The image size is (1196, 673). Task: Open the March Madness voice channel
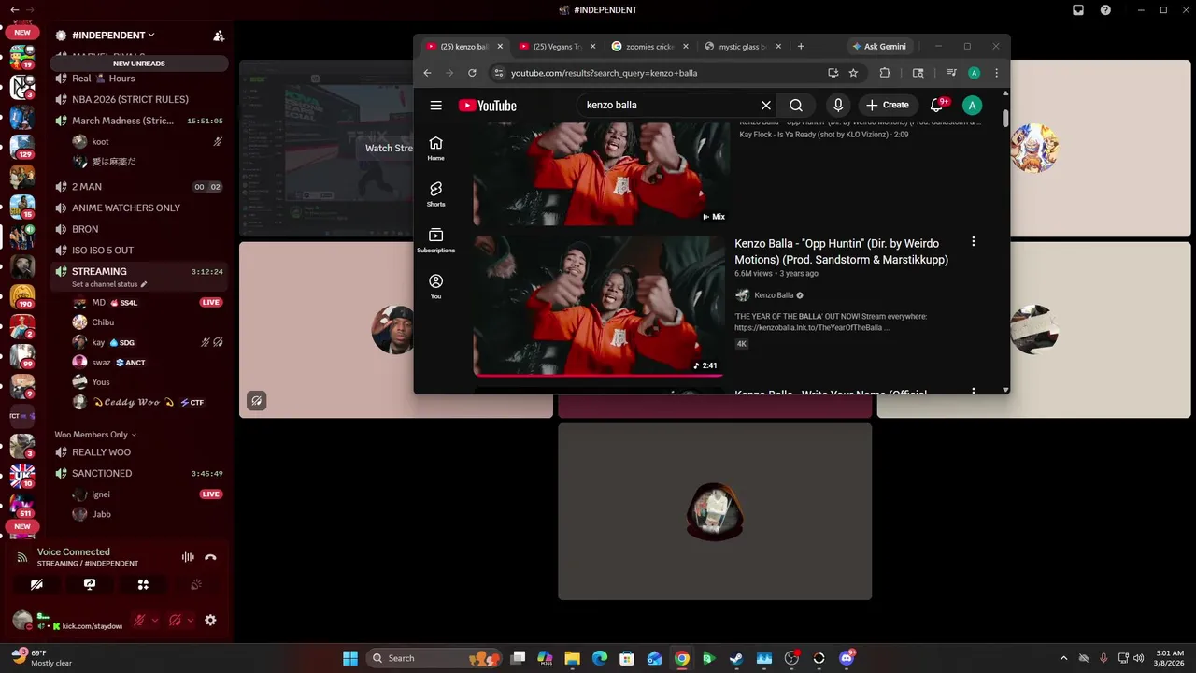139,121
